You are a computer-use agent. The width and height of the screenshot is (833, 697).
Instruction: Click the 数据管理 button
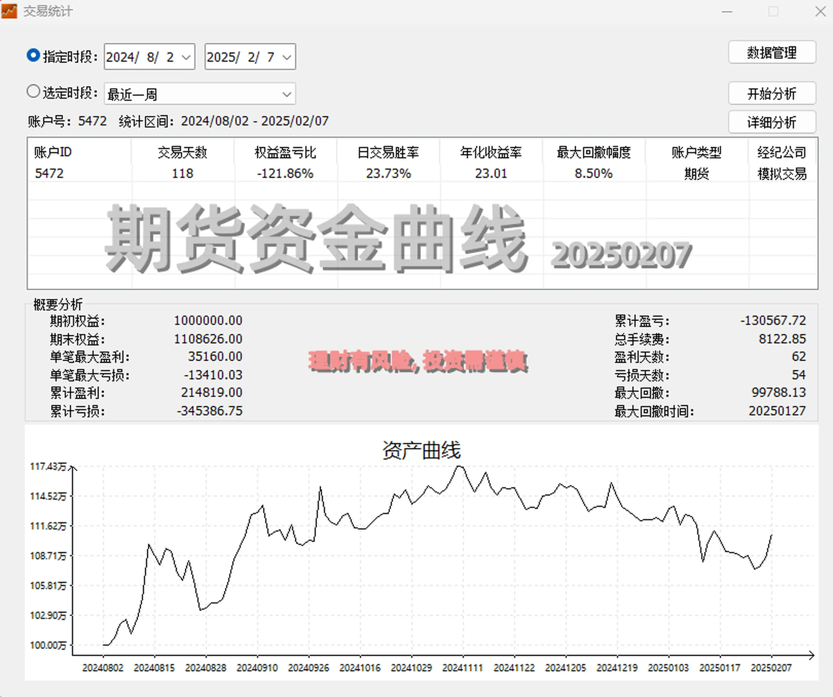coord(772,52)
